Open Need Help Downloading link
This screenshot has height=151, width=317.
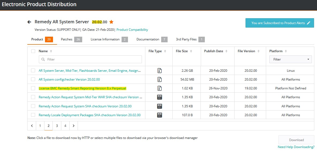pos(296,147)
